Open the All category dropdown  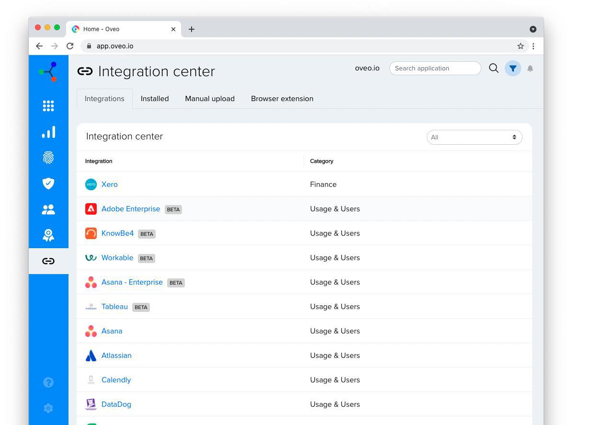click(x=474, y=137)
